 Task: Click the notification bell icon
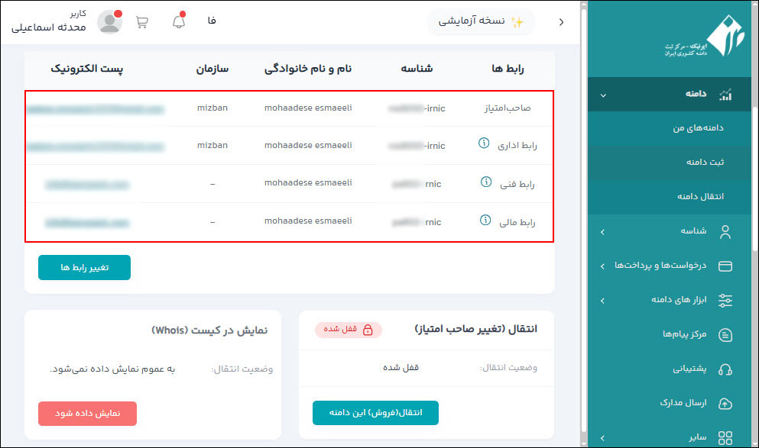(x=179, y=20)
